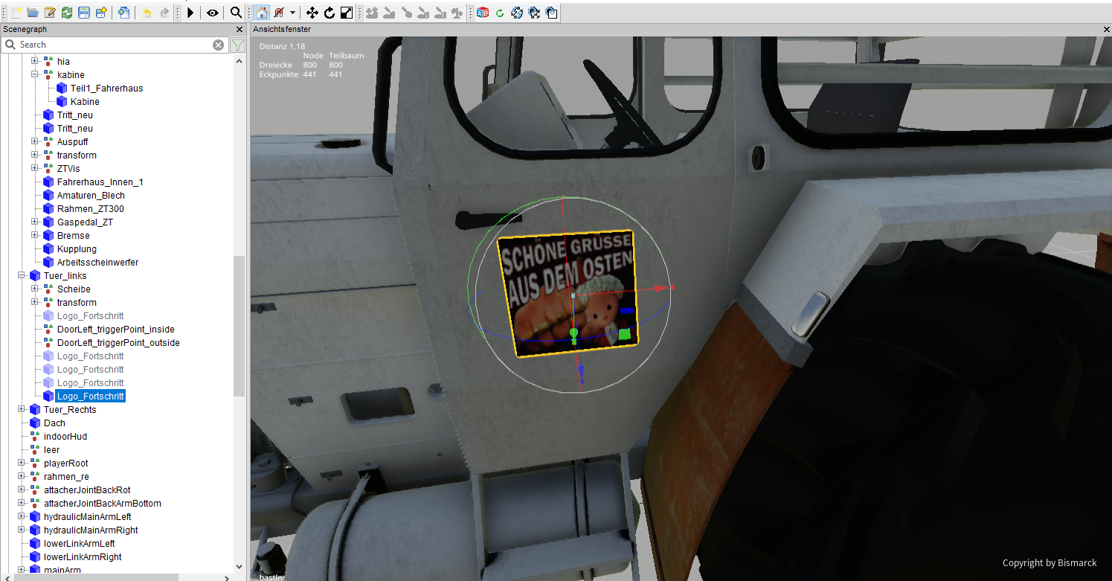Expand the Scheibe node
1112x581 pixels.
click(x=35, y=289)
